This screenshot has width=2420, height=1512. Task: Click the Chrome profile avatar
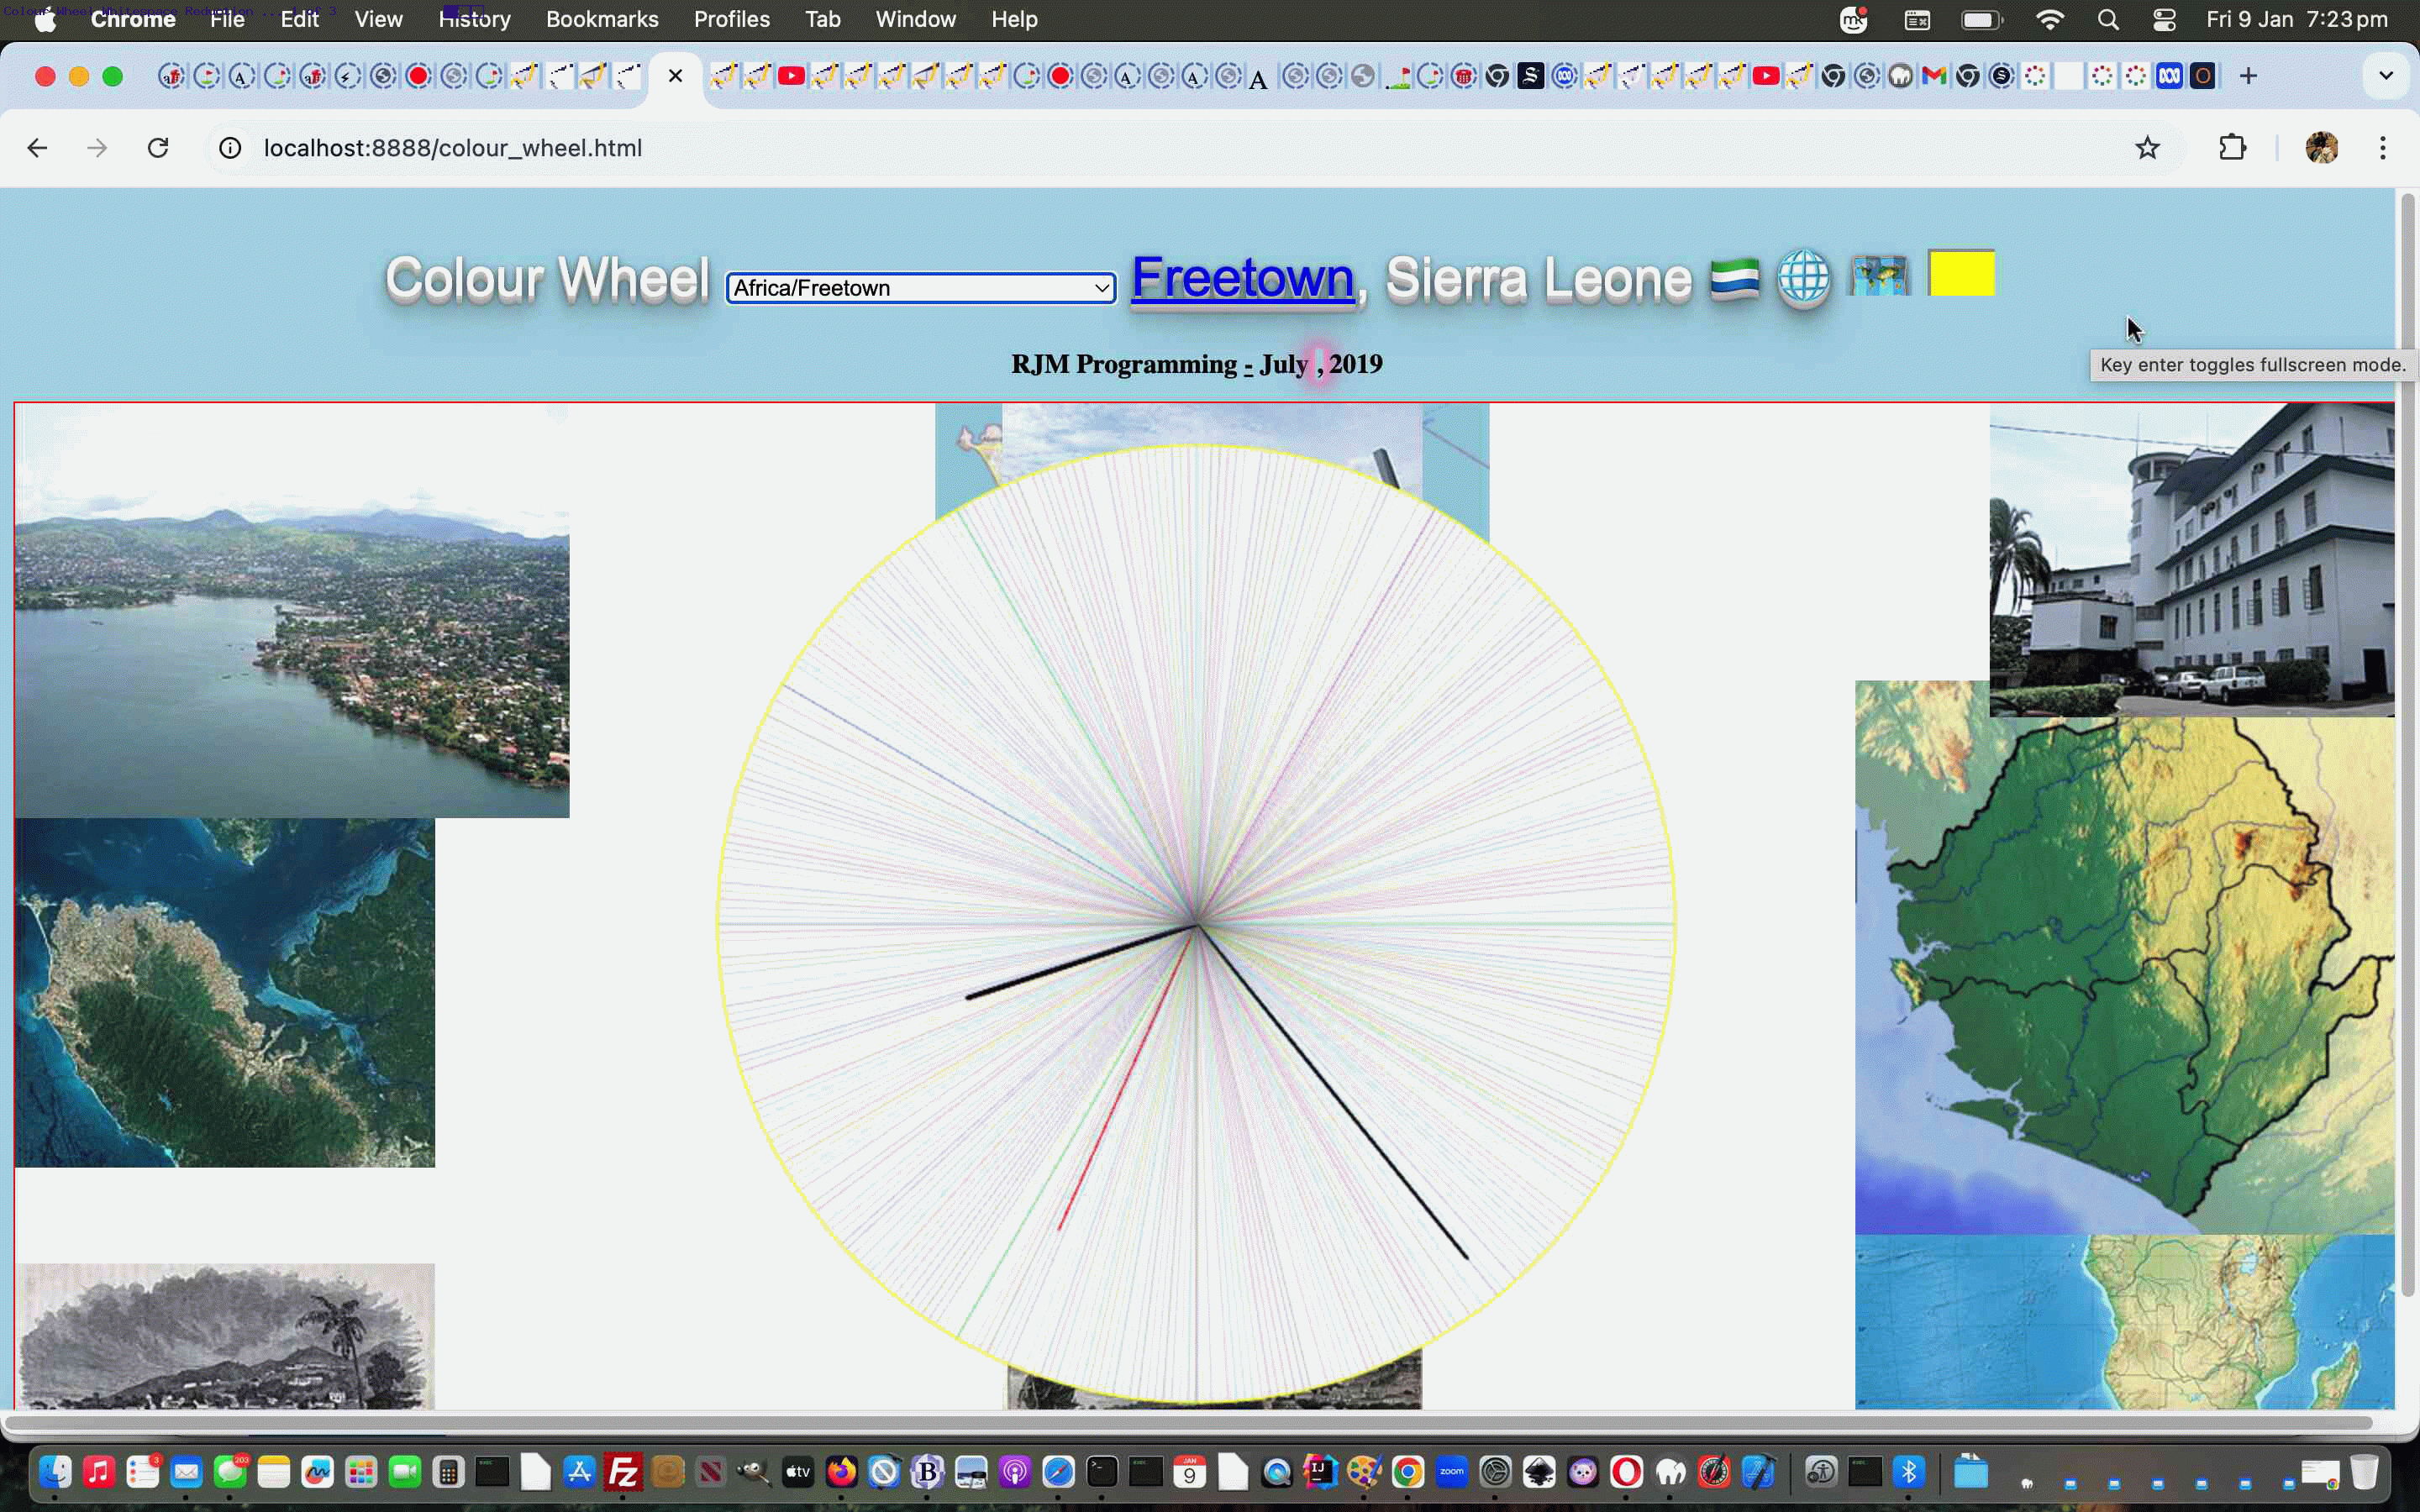(2320, 147)
